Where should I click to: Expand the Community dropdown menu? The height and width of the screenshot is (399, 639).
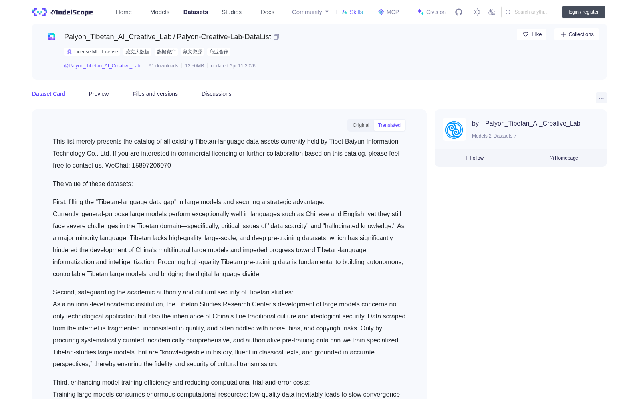[x=310, y=12]
